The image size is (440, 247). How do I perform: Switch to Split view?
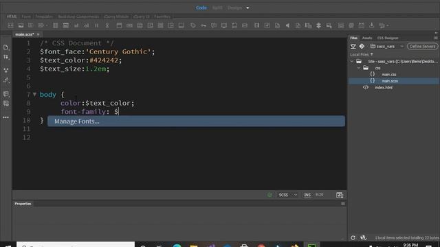click(217, 8)
